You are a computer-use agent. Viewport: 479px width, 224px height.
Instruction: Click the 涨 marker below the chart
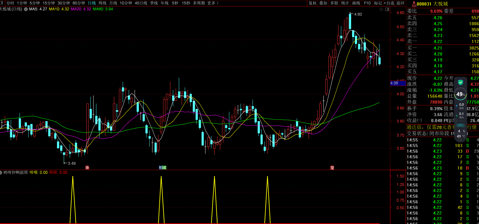point(87,167)
